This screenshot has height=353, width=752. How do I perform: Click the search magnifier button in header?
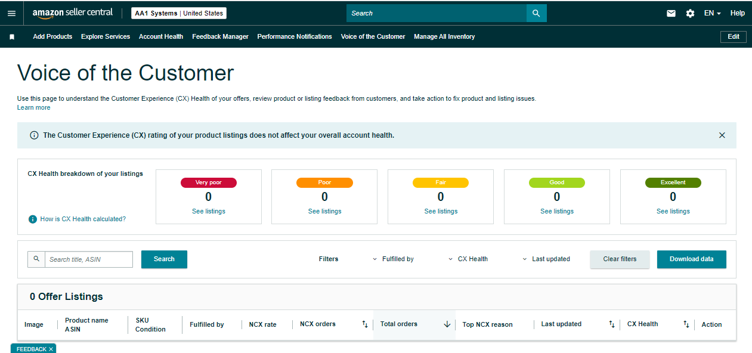[x=536, y=13]
